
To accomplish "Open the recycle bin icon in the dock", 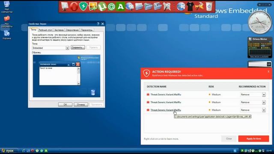I will (x=209, y=7).
